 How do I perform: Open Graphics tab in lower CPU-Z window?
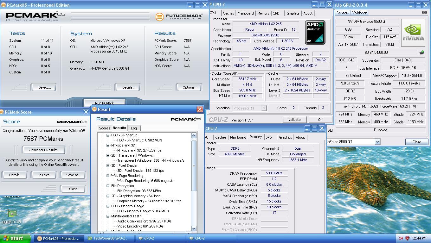click(285, 137)
